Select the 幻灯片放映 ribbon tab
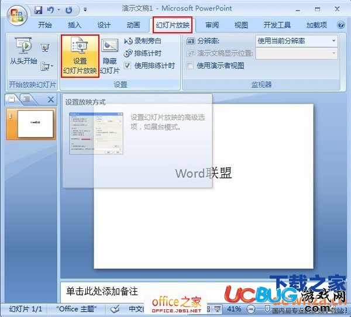This screenshot has height=317, width=351. point(173,25)
